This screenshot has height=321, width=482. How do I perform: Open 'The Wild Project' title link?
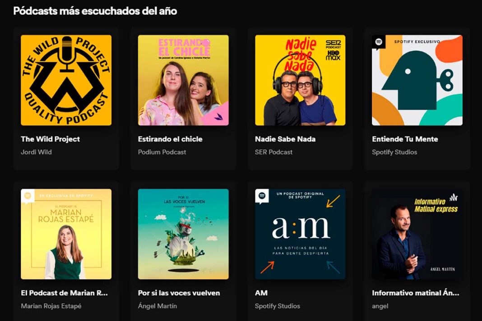pyautogui.click(x=51, y=139)
